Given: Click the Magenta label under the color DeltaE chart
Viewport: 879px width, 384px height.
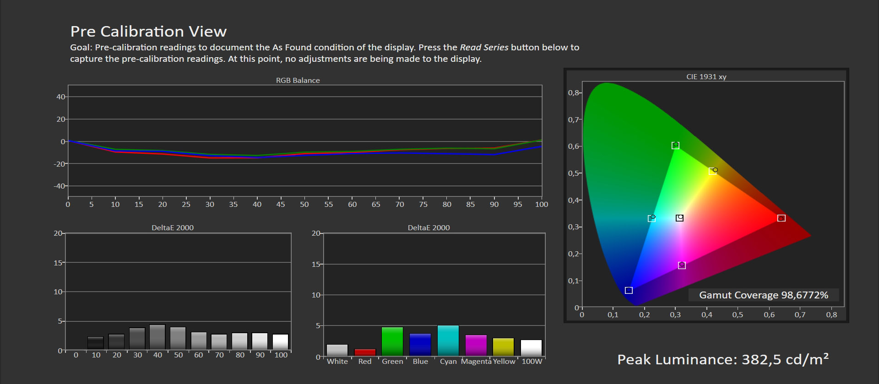Looking at the screenshot, I should 476,361.
